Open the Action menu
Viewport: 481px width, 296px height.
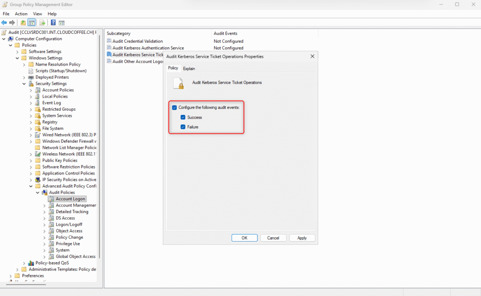pyautogui.click(x=21, y=14)
